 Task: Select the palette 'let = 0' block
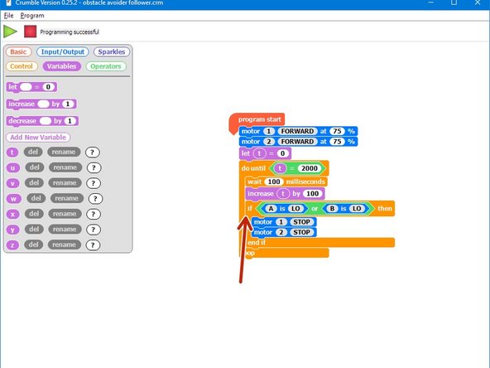(x=31, y=87)
